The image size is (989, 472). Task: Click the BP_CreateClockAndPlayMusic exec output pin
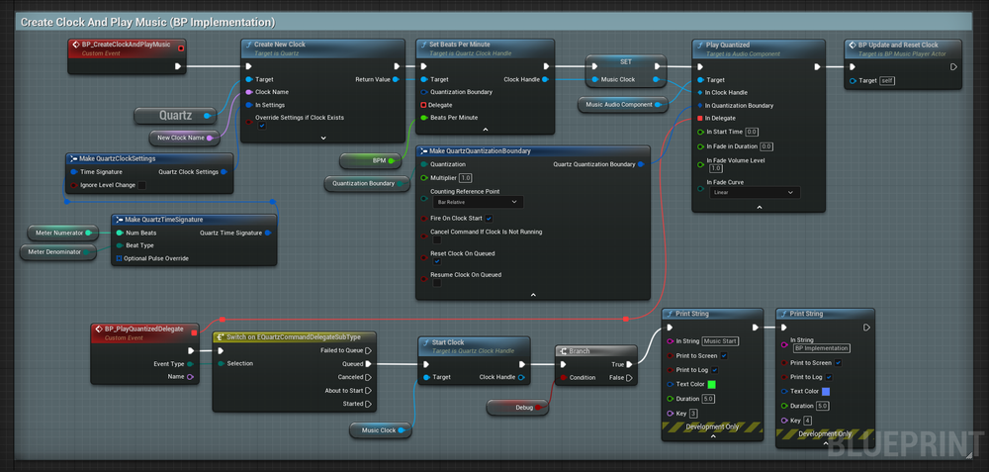pos(178,66)
